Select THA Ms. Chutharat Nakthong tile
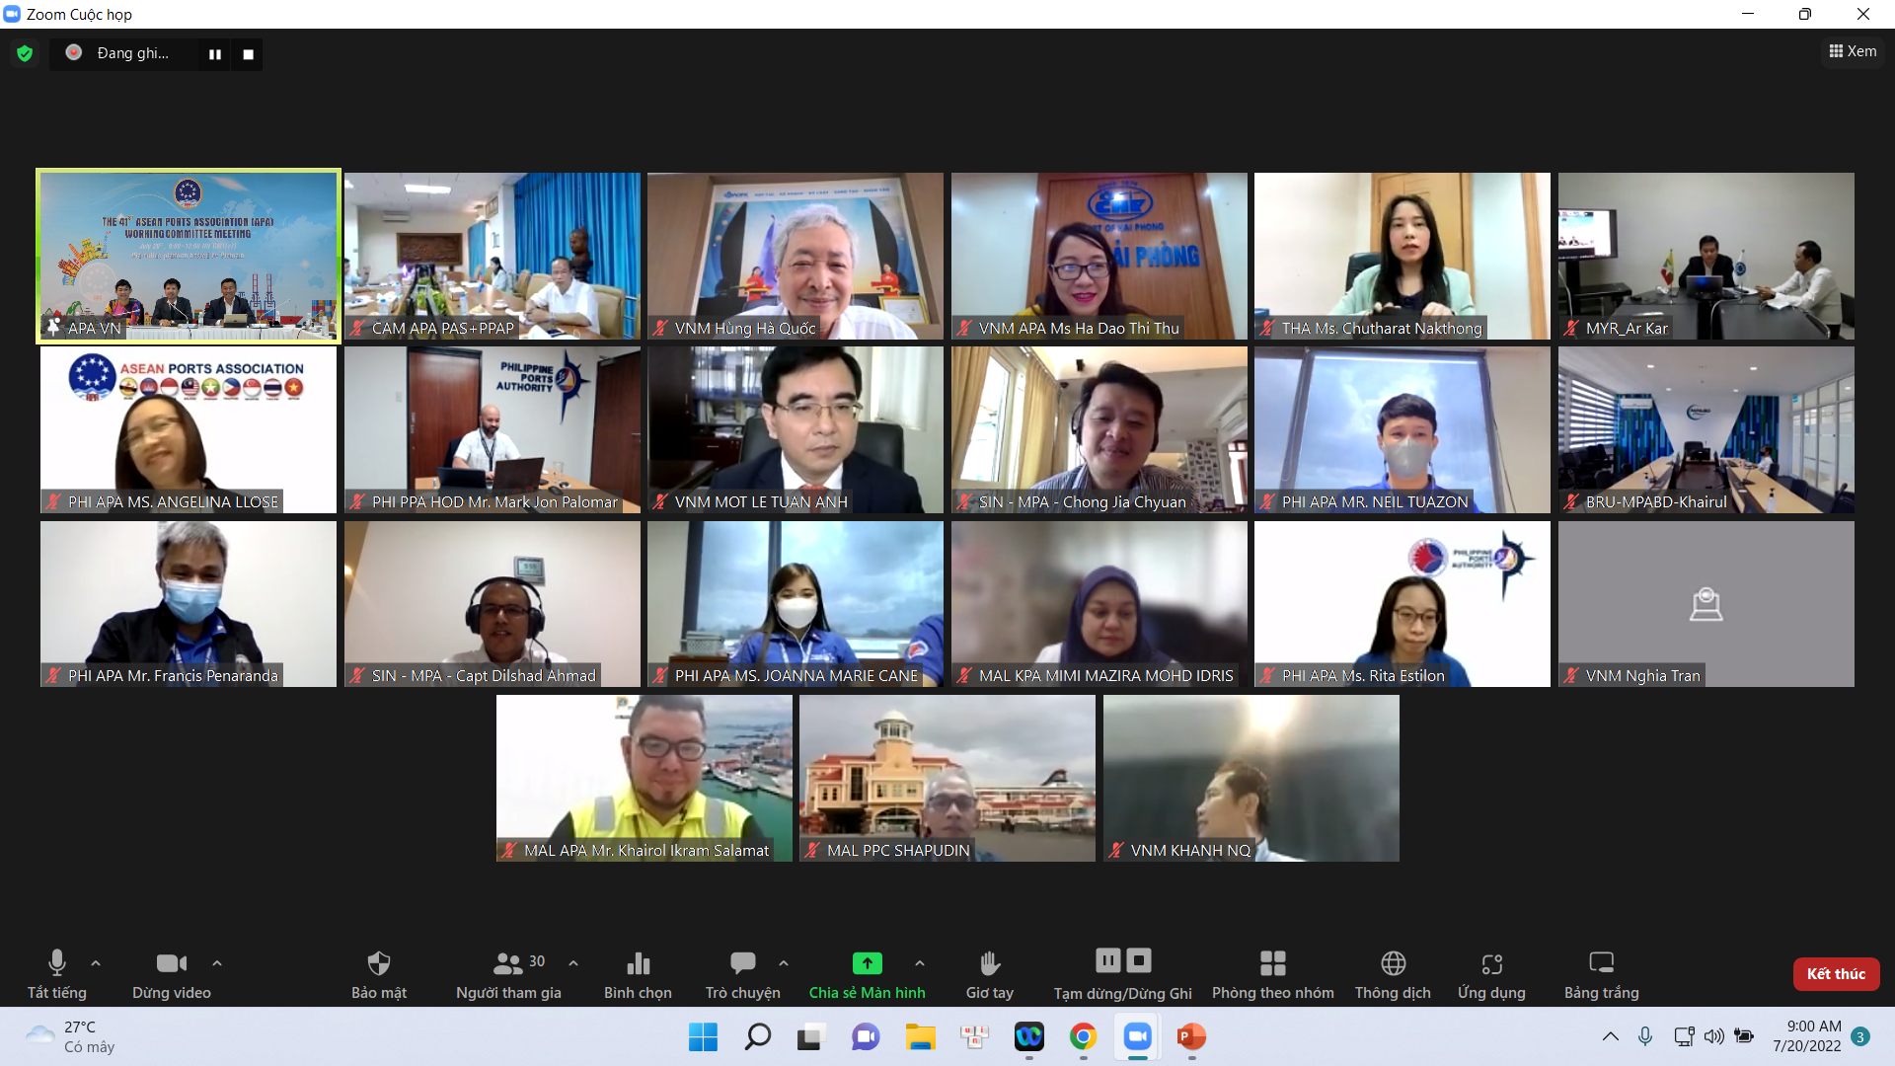 1402,256
